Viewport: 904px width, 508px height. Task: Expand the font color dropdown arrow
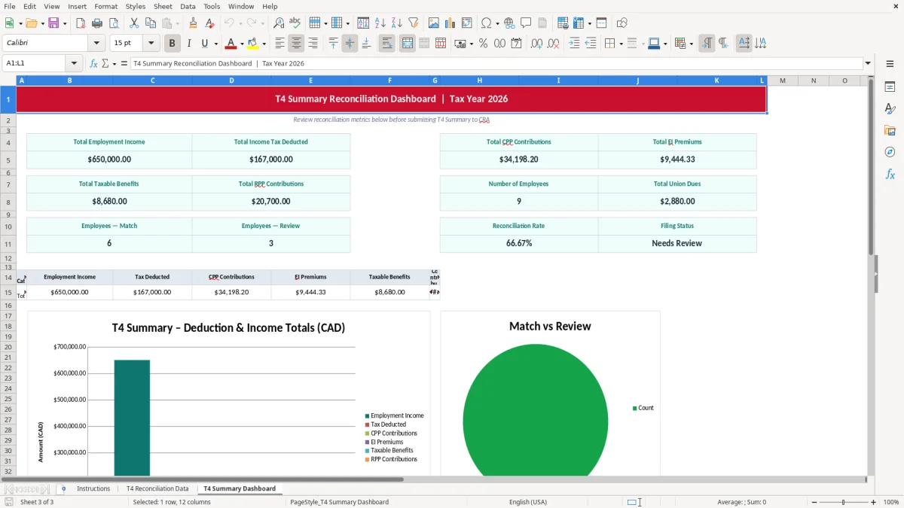click(241, 44)
